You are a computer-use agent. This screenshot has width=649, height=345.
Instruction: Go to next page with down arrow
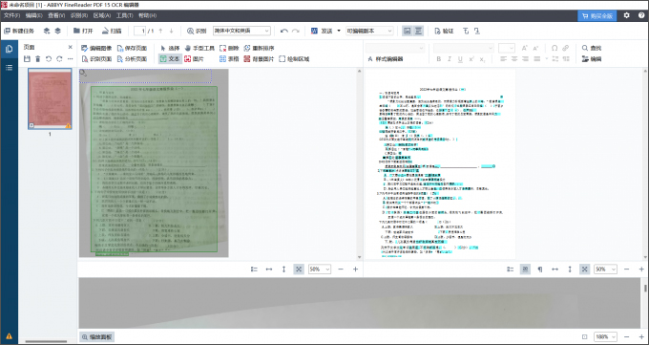[172, 32]
